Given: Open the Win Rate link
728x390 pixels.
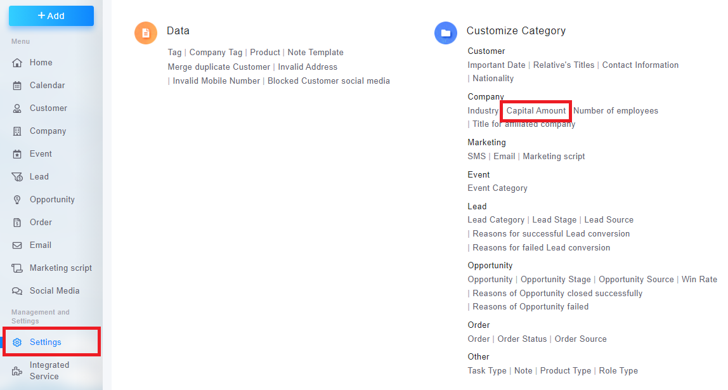Looking at the screenshot, I should coord(699,279).
